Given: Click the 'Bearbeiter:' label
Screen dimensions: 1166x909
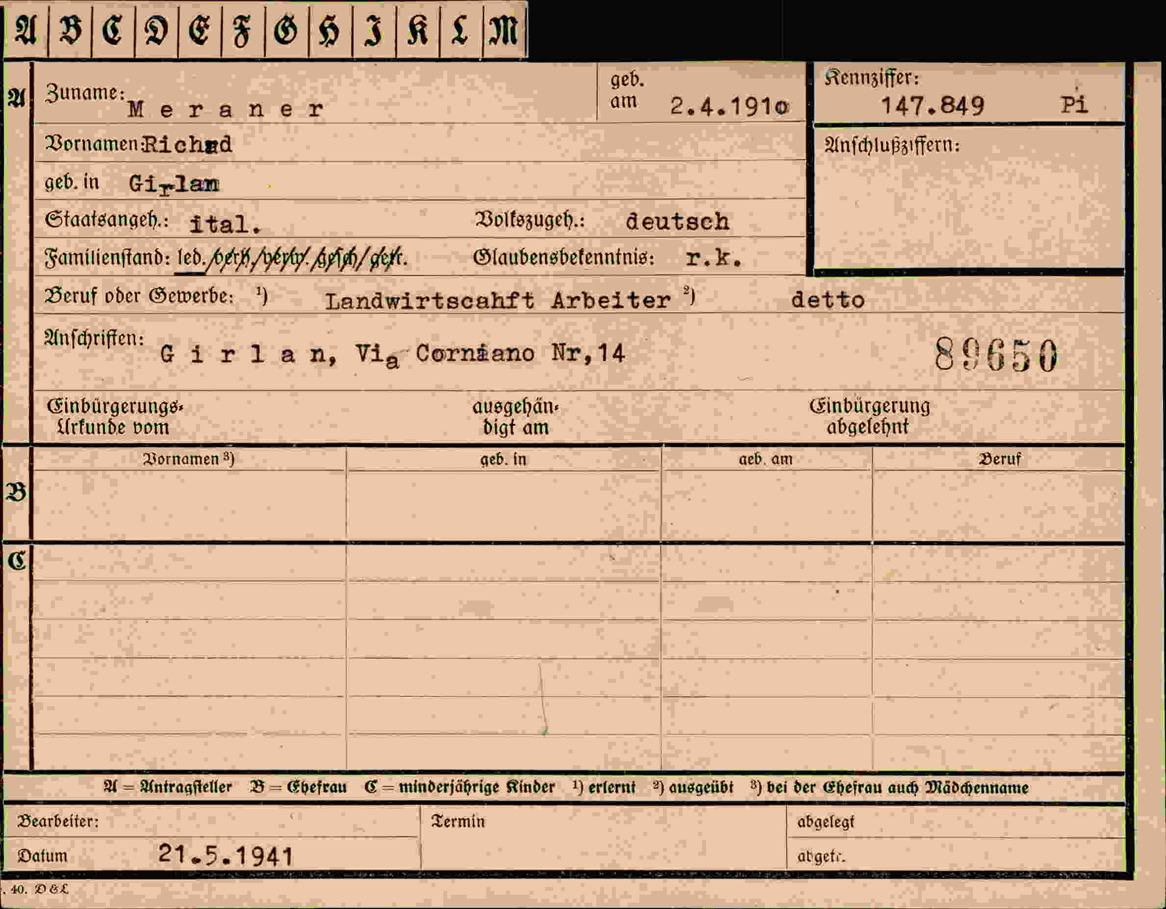Looking at the screenshot, I should click(58, 821).
